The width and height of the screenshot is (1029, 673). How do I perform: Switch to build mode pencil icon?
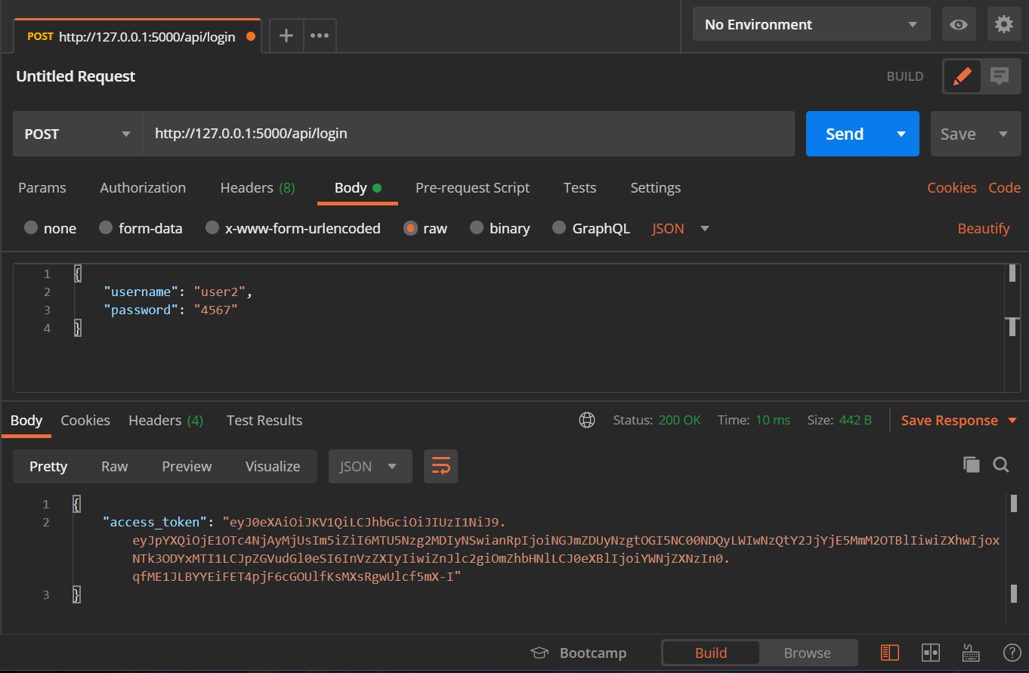coord(963,76)
